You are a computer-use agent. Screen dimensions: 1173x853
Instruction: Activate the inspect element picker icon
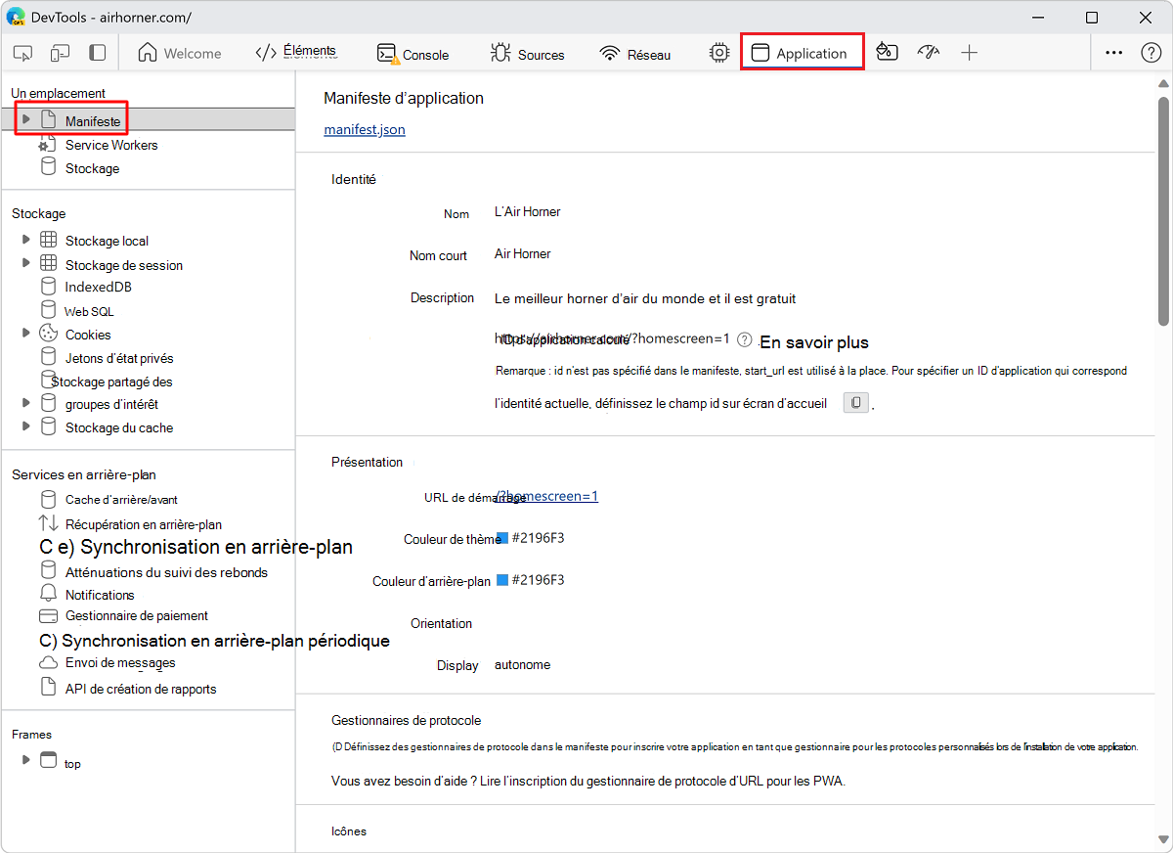(x=24, y=53)
